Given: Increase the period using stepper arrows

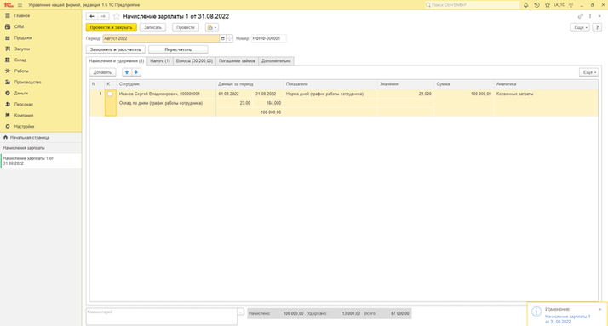Looking at the screenshot, I should pyautogui.click(x=230, y=37).
